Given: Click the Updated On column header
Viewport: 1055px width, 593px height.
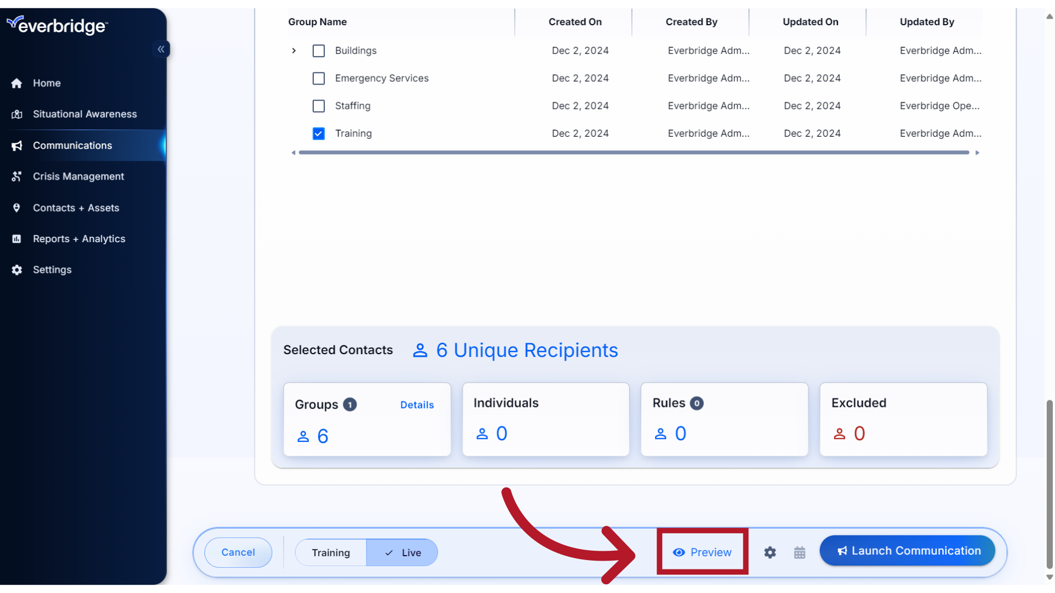Looking at the screenshot, I should (x=810, y=22).
